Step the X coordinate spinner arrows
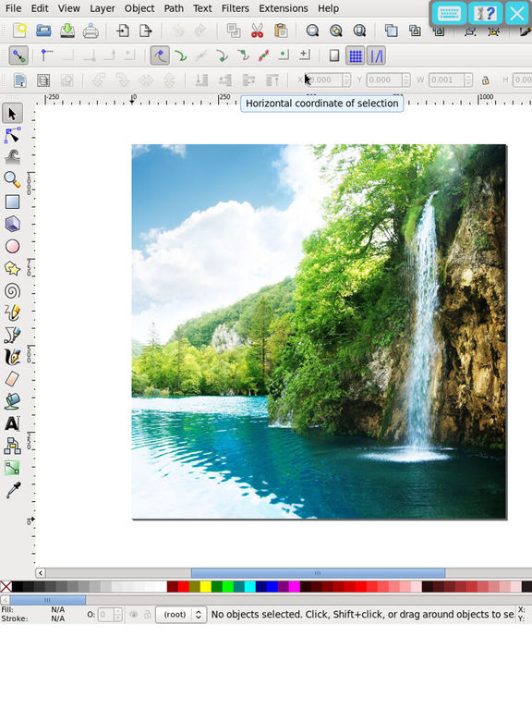Screen dimensions: 532x710 [x=346, y=80]
